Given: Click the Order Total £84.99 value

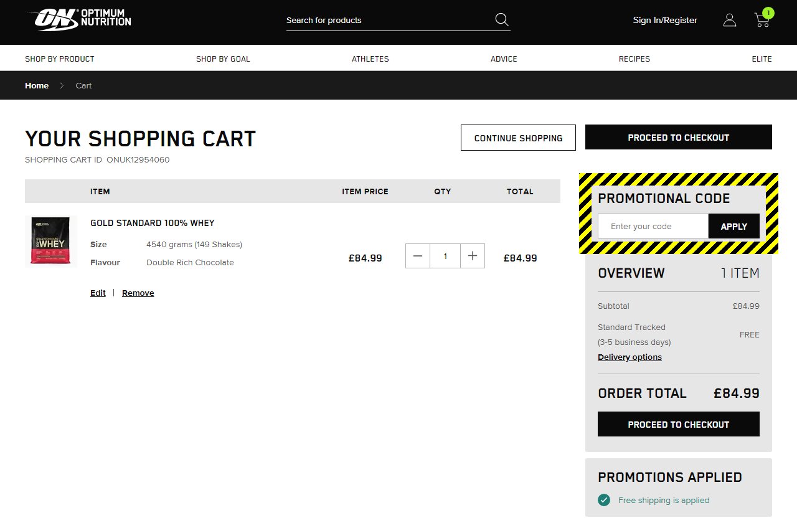Looking at the screenshot, I should (x=737, y=393).
